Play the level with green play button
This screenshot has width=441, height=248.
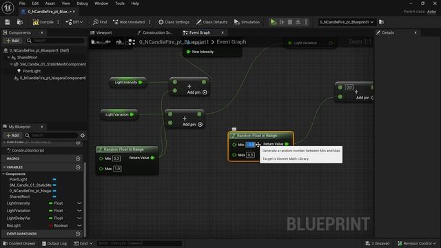273,22
